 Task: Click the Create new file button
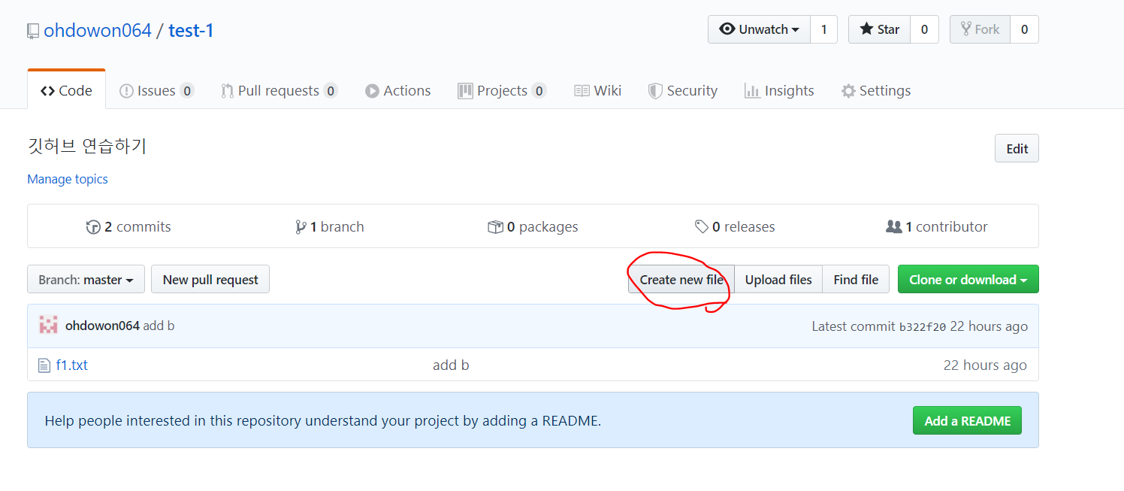point(681,279)
